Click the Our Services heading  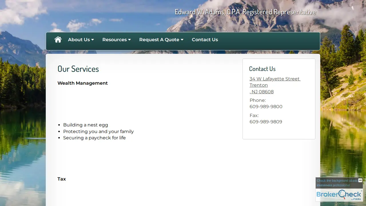[x=78, y=69]
